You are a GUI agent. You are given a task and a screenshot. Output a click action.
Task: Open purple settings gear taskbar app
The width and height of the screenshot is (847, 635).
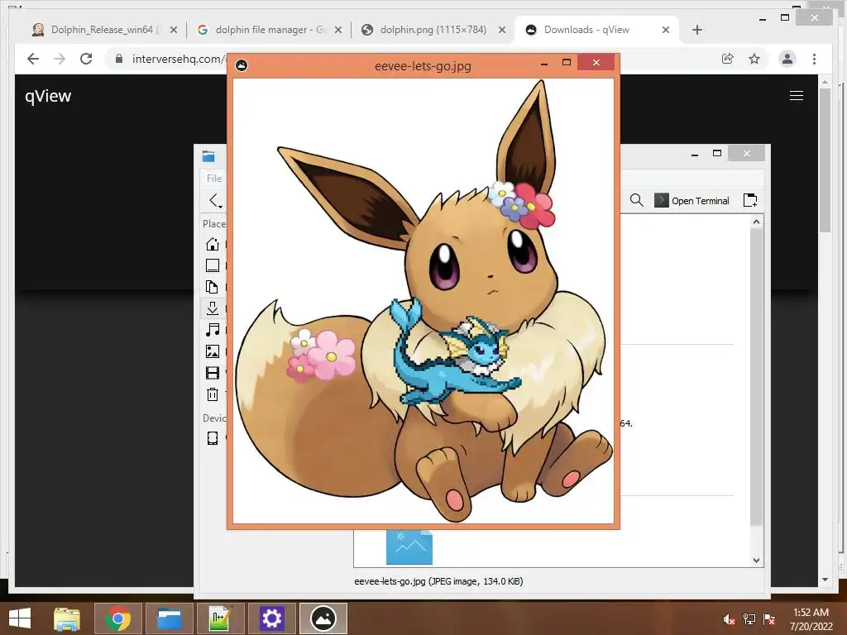(x=271, y=618)
